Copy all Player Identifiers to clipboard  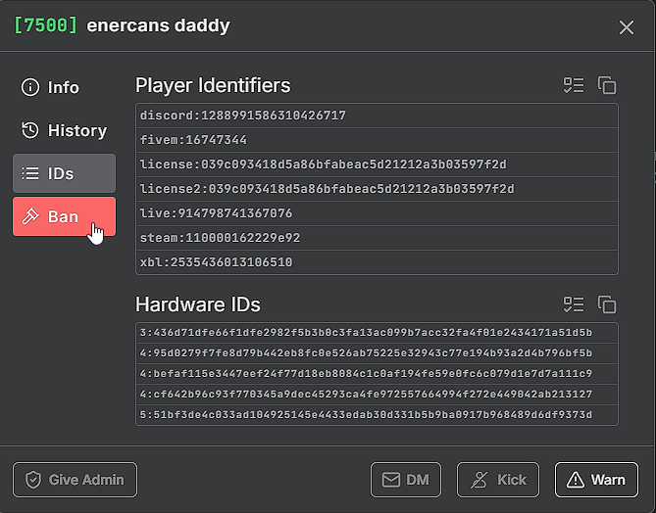(607, 85)
